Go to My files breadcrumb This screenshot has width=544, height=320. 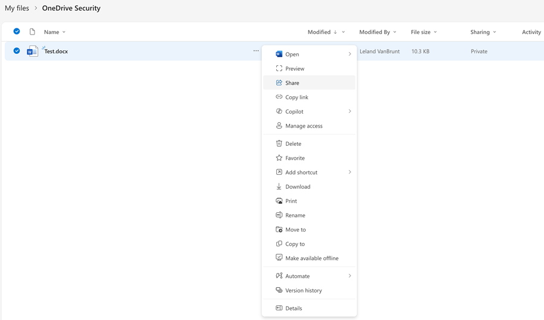coord(17,8)
